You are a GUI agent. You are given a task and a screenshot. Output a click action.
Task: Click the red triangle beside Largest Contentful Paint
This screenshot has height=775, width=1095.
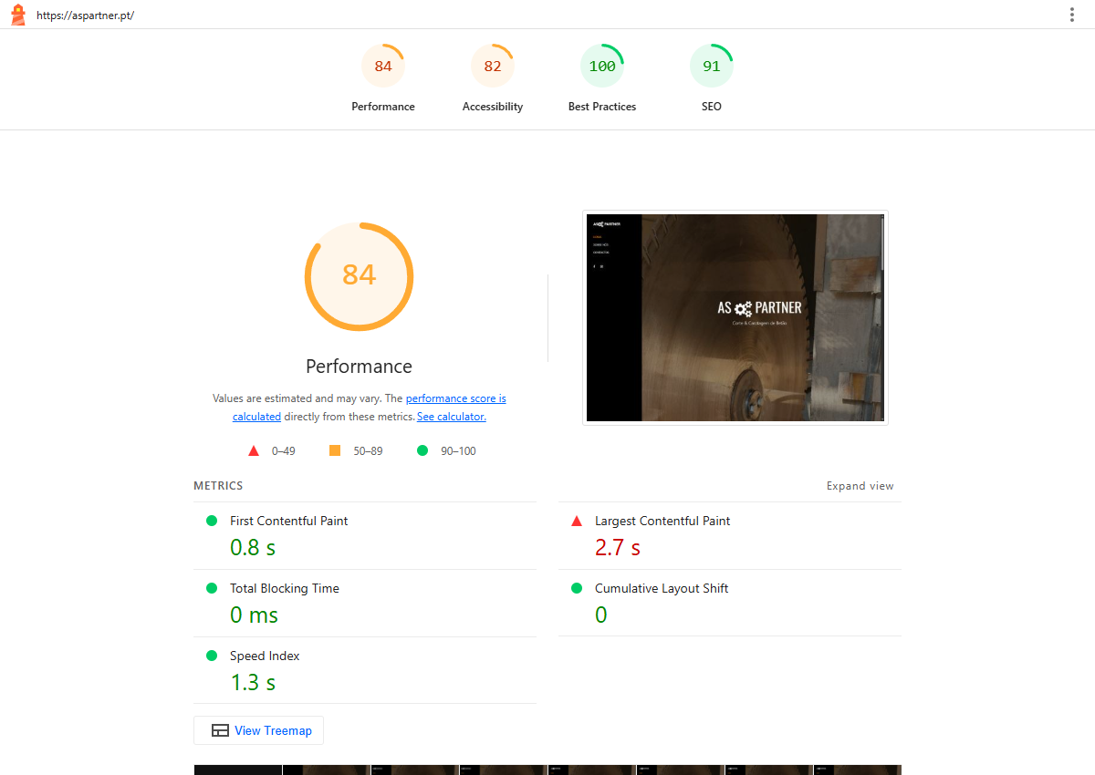pyautogui.click(x=577, y=521)
